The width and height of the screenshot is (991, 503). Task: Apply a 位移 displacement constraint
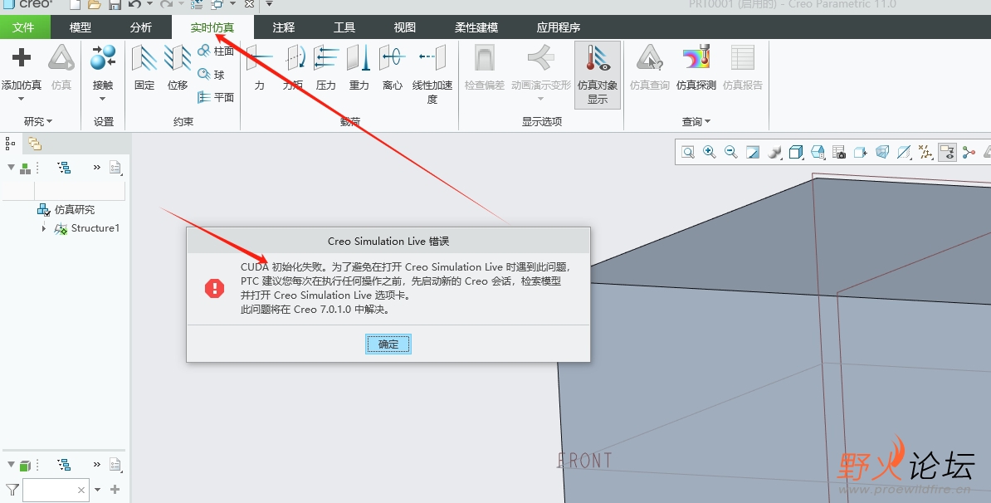(x=178, y=67)
